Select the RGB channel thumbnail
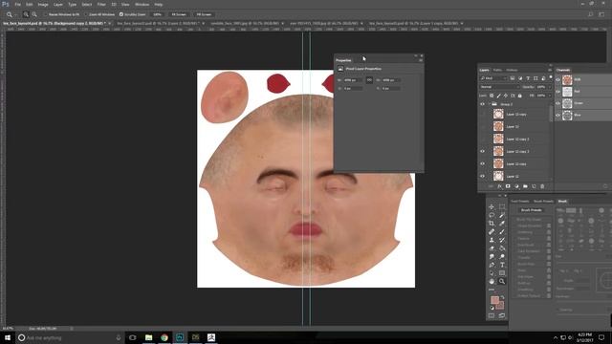This screenshot has height=344, width=612. pos(567,79)
